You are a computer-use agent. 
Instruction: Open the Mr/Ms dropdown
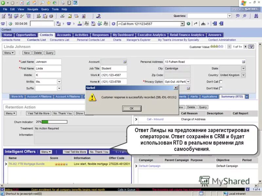tap(59, 82)
